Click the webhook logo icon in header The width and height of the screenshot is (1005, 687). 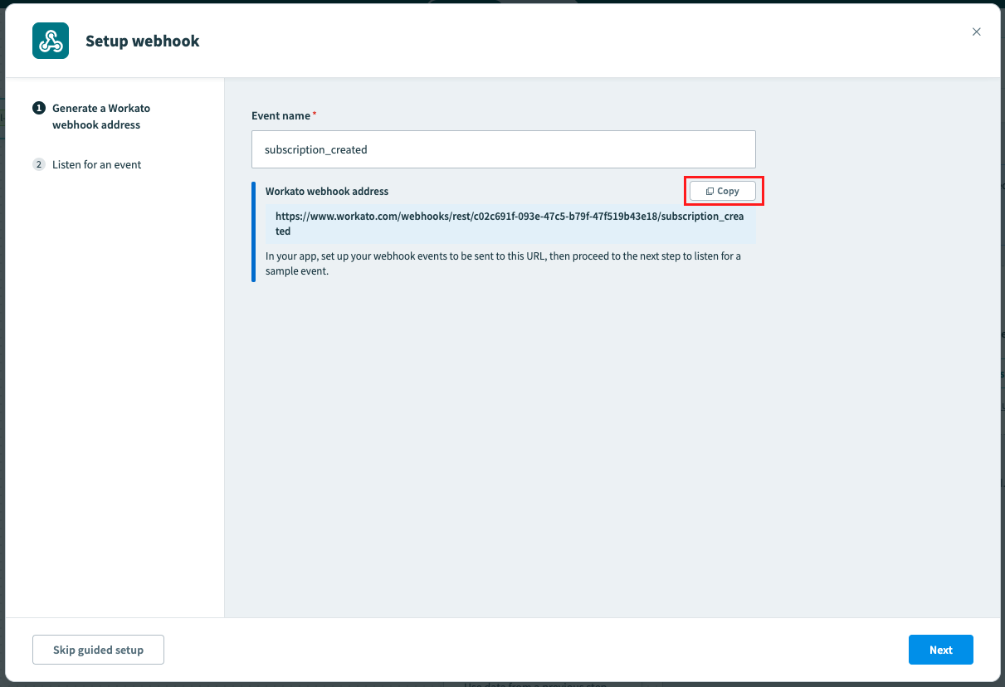tap(51, 41)
